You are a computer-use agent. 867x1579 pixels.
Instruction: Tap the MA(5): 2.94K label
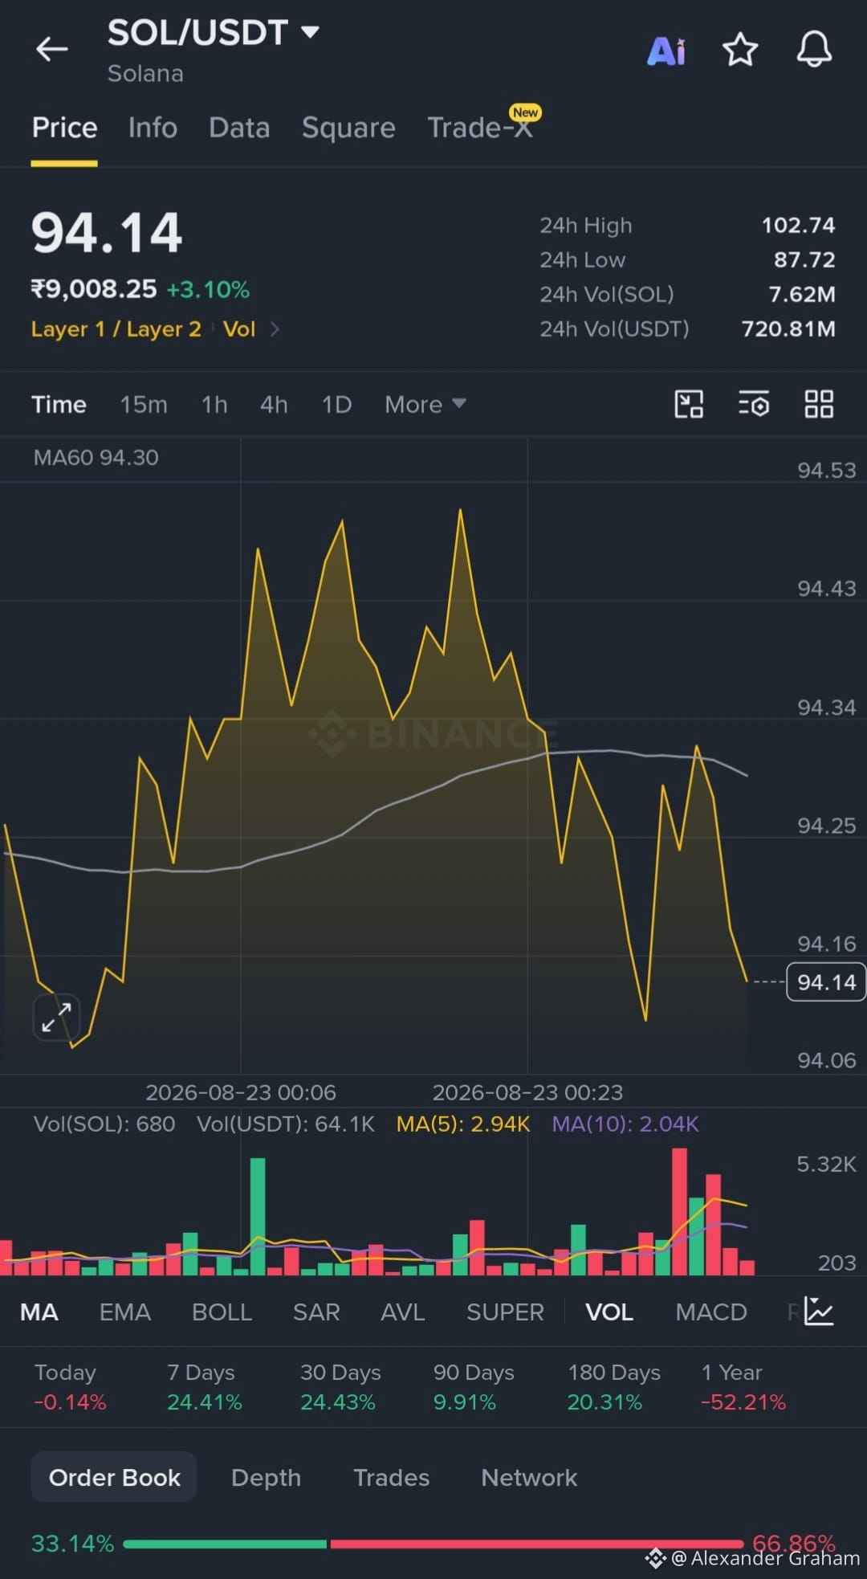[463, 1124]
